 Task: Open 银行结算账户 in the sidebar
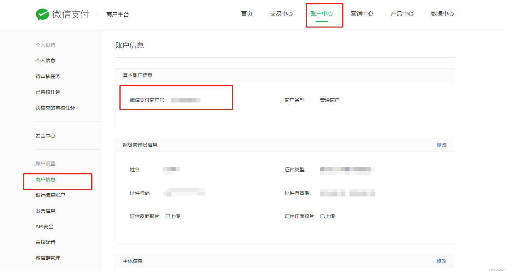[x=50, y=195]
